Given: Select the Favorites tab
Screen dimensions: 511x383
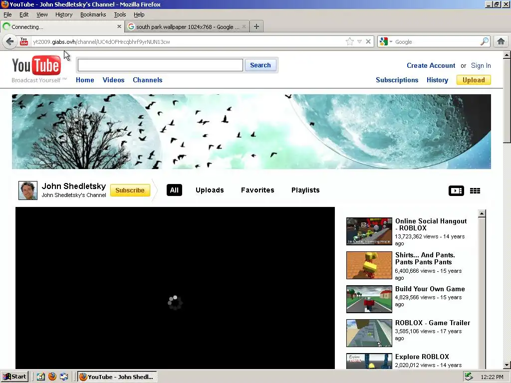Looking at the screenshot, I should tap(257, 190).
